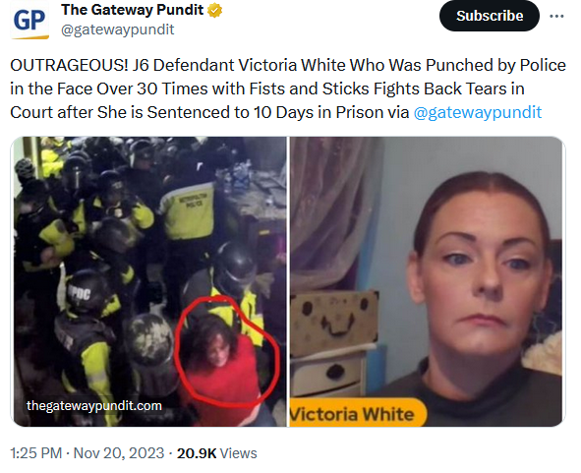This screenshot has width=581, height=473.
Task: Open the three-dot more options menu
Action: click(x=556, y=17)
